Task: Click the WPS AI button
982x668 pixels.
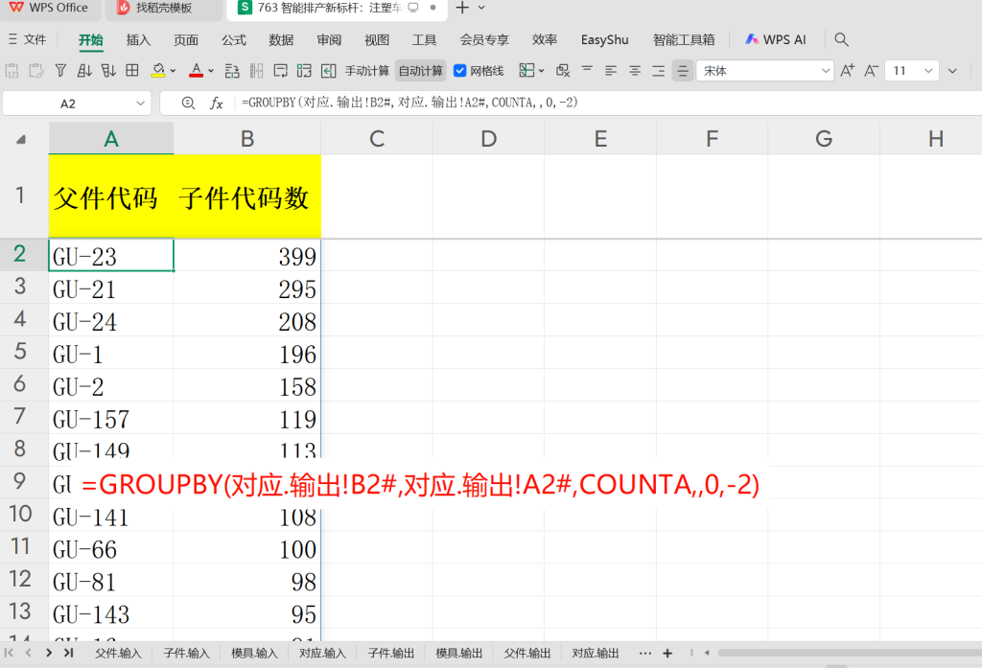Action: coord(775,39)
